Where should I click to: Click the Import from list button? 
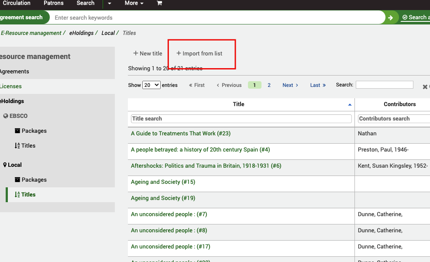pyautogui.click(x=199, y=53)
